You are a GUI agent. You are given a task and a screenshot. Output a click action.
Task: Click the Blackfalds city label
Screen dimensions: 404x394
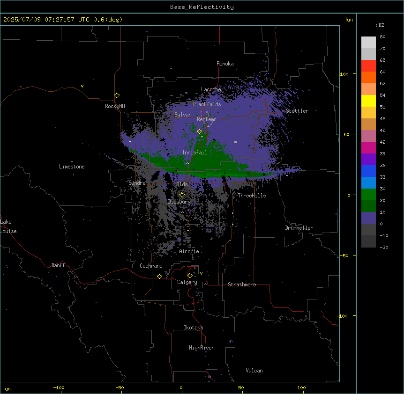207,104
